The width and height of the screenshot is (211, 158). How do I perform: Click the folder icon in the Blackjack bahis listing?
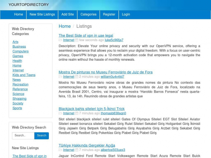click(60, 113)
